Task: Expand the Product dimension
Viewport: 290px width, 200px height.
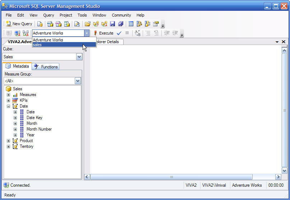Action: point(8,141)
